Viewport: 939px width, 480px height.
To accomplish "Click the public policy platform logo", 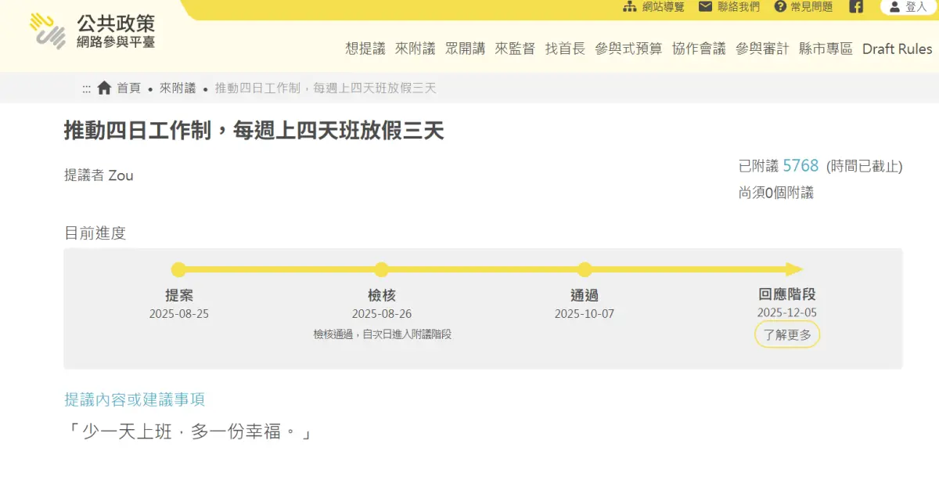I will point(92,31).
